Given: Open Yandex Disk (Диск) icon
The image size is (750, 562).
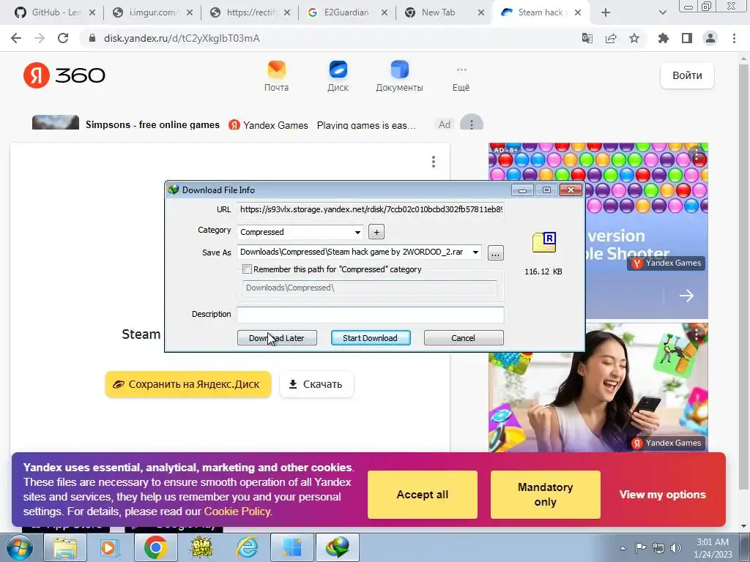Looking at the screenshot, I should click(x=338, y=76).
